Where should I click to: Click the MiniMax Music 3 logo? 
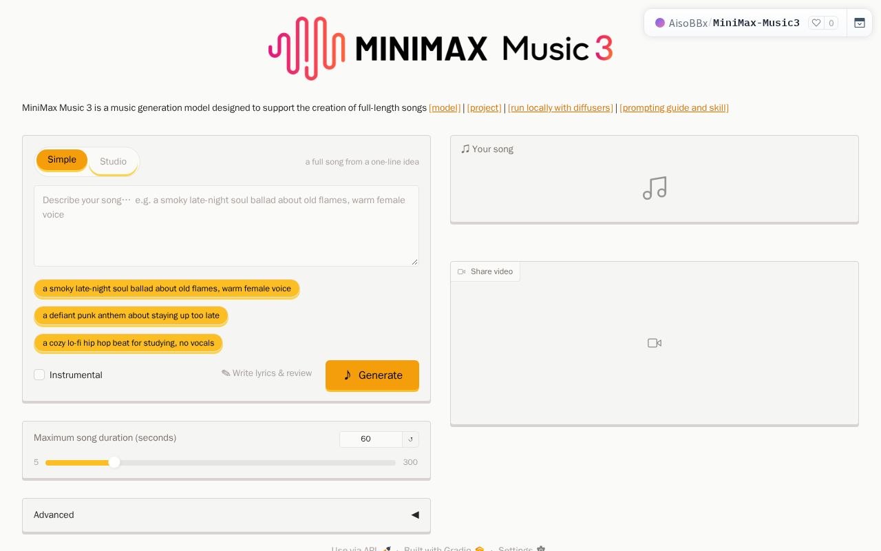pos(440,48)
